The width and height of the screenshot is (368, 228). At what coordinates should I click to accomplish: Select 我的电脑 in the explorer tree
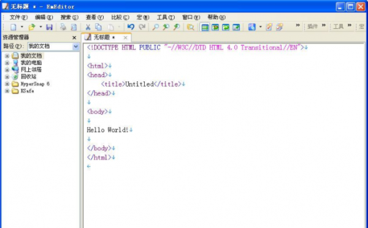click(31, 63)
